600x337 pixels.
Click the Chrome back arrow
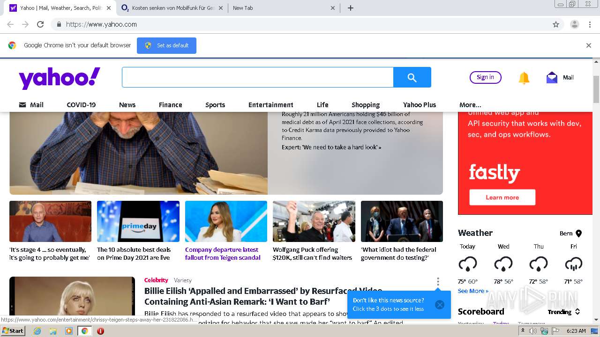[10, 24]
